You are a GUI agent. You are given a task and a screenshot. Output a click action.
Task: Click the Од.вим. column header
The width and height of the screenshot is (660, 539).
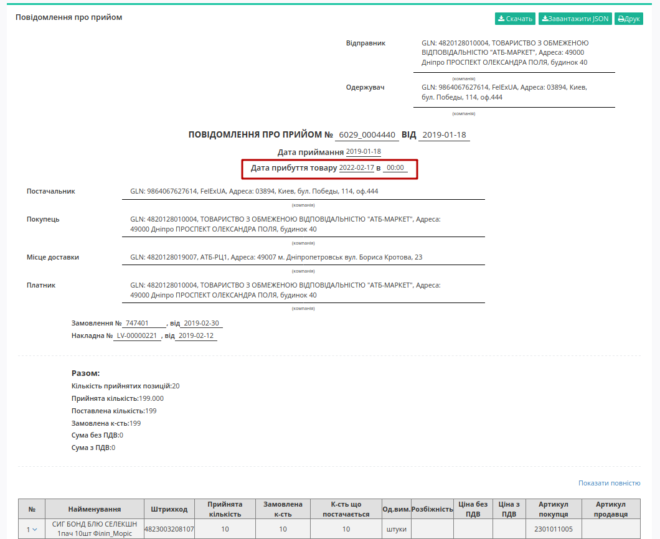[396, 509]
